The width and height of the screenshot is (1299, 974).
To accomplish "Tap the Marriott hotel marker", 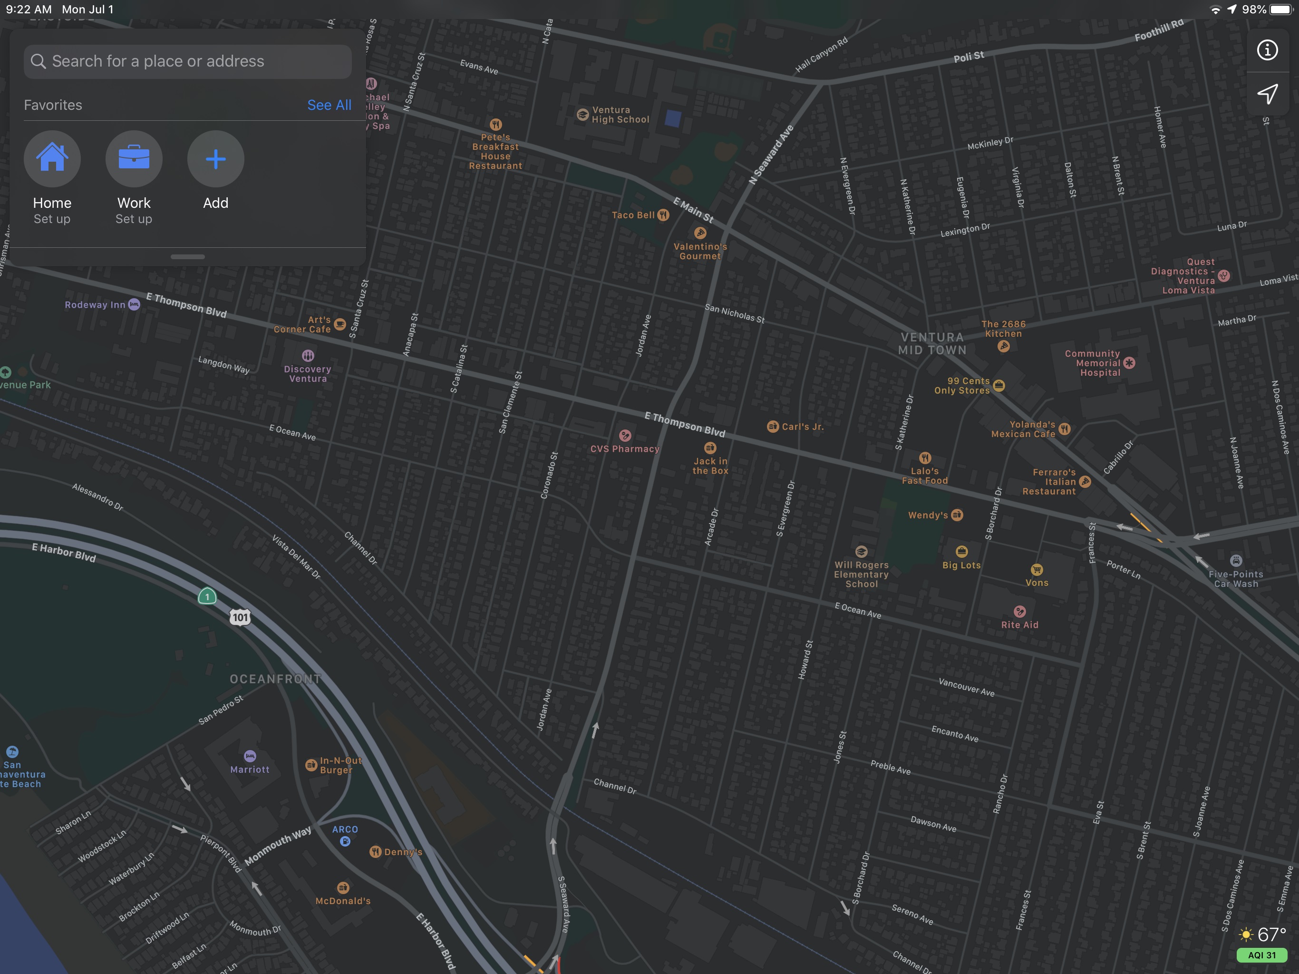I will tap(250, 756).
